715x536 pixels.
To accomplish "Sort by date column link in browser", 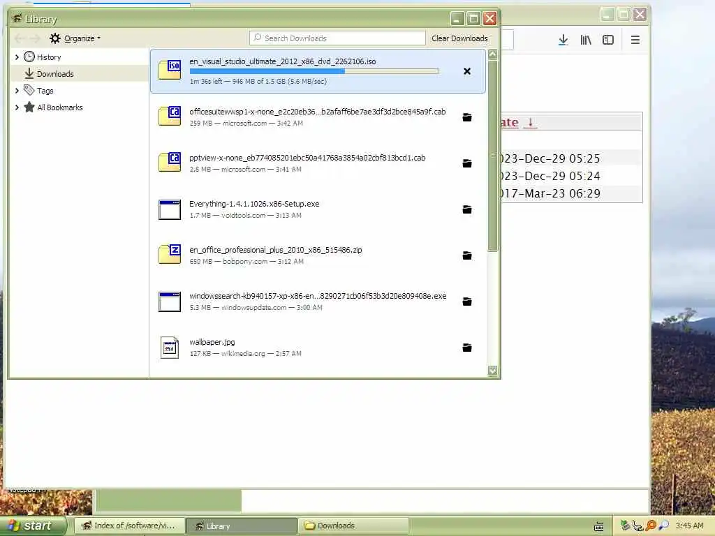I will (x=519, y=122).
